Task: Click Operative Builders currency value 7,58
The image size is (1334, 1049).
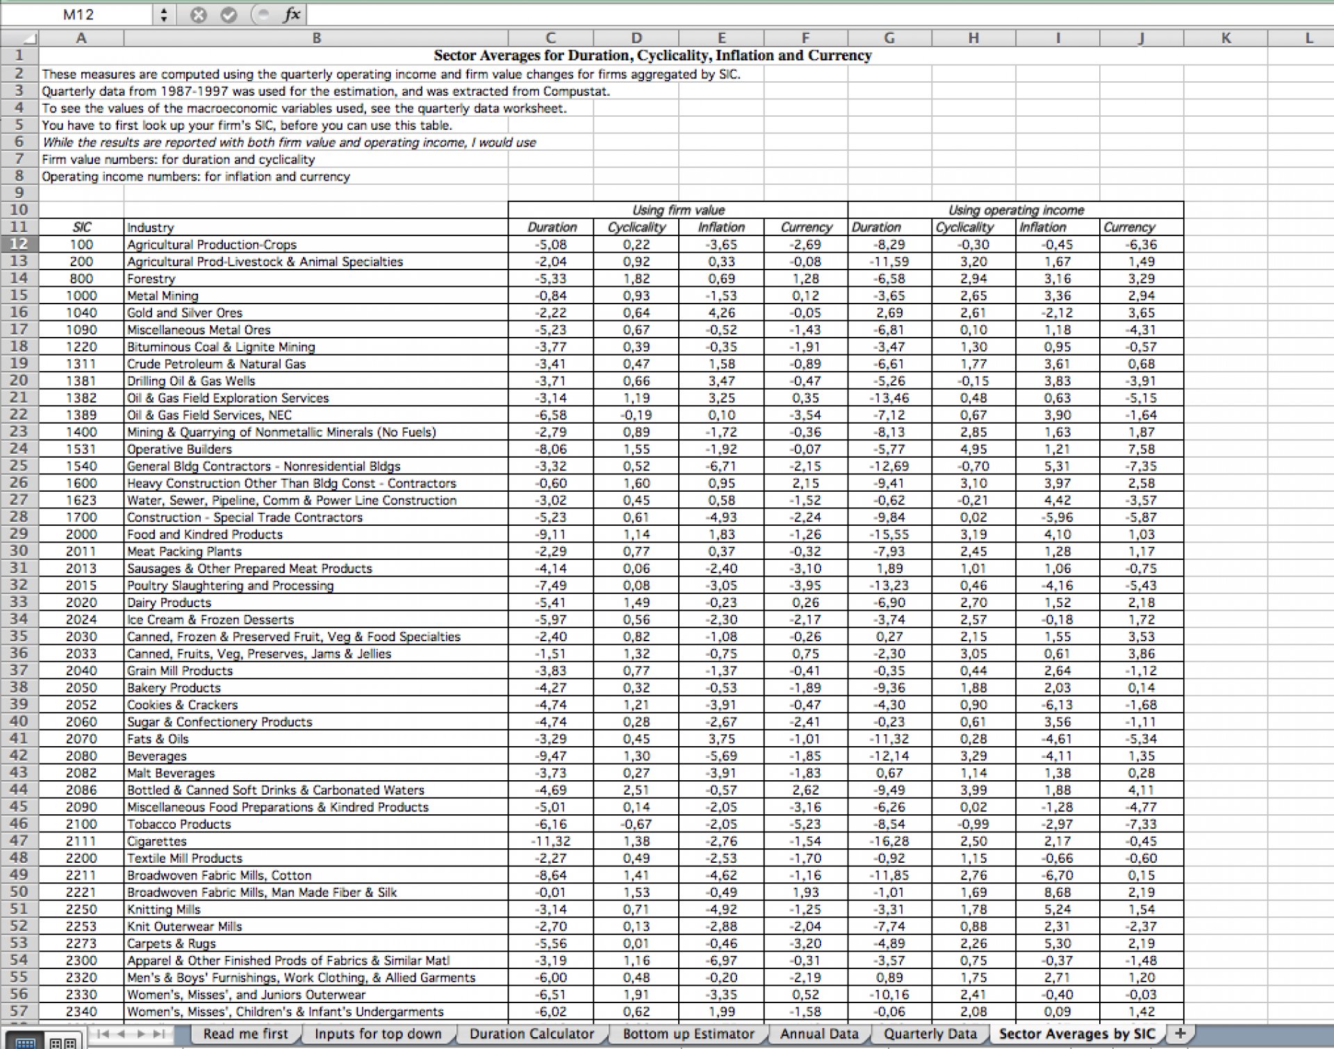Action: tap(1142, 449)
